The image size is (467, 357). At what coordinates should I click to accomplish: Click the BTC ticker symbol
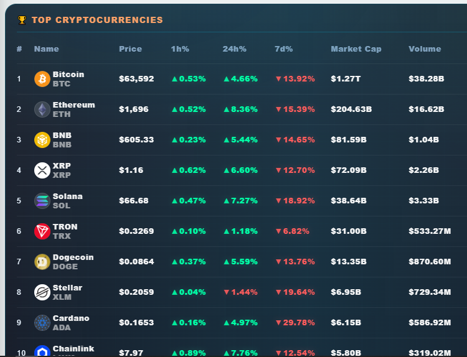tap(62, 84)
